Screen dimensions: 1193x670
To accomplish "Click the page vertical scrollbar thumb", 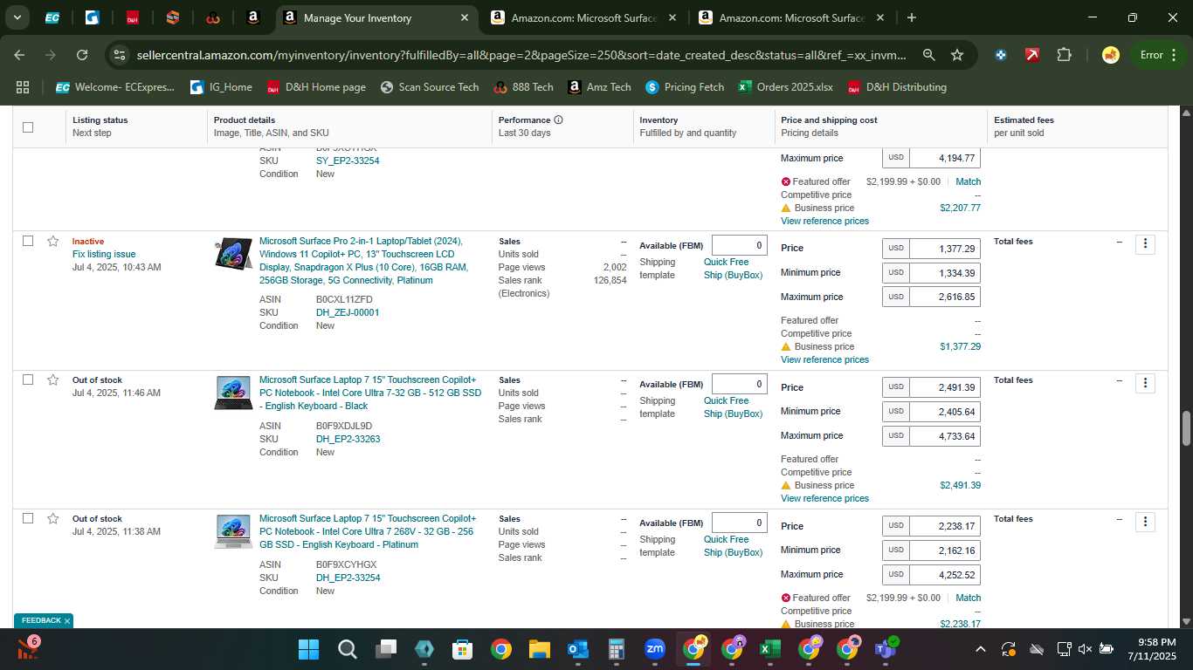I will click(1186, 427).
